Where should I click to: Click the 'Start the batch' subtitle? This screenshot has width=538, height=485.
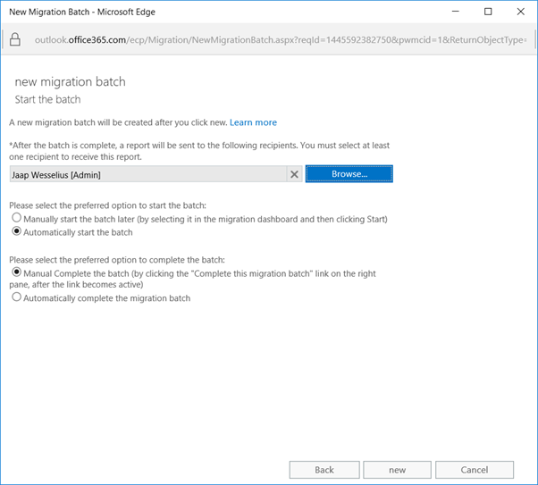coord(48,98)
